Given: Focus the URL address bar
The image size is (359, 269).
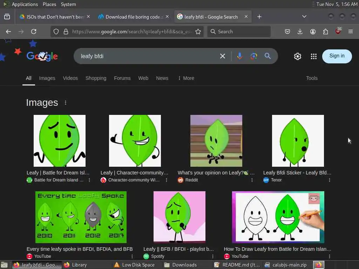Looking at the screenshot, I should coord(127,32).
